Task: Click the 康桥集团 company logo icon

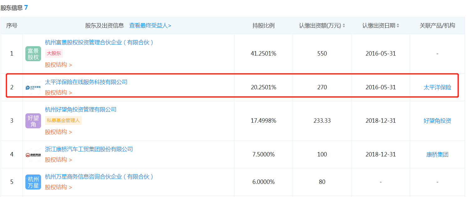Action: pyautogui.click(x=33, y=154)
